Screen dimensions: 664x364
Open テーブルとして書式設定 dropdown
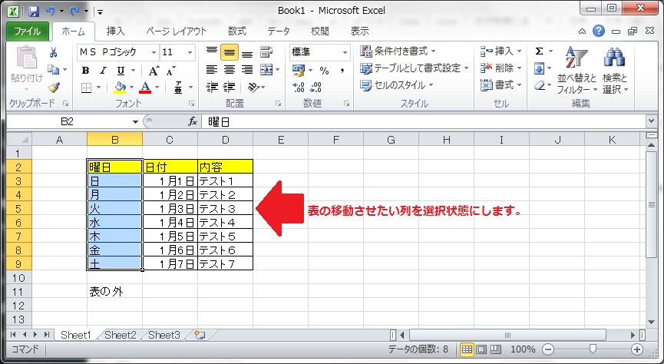[415, 68]
